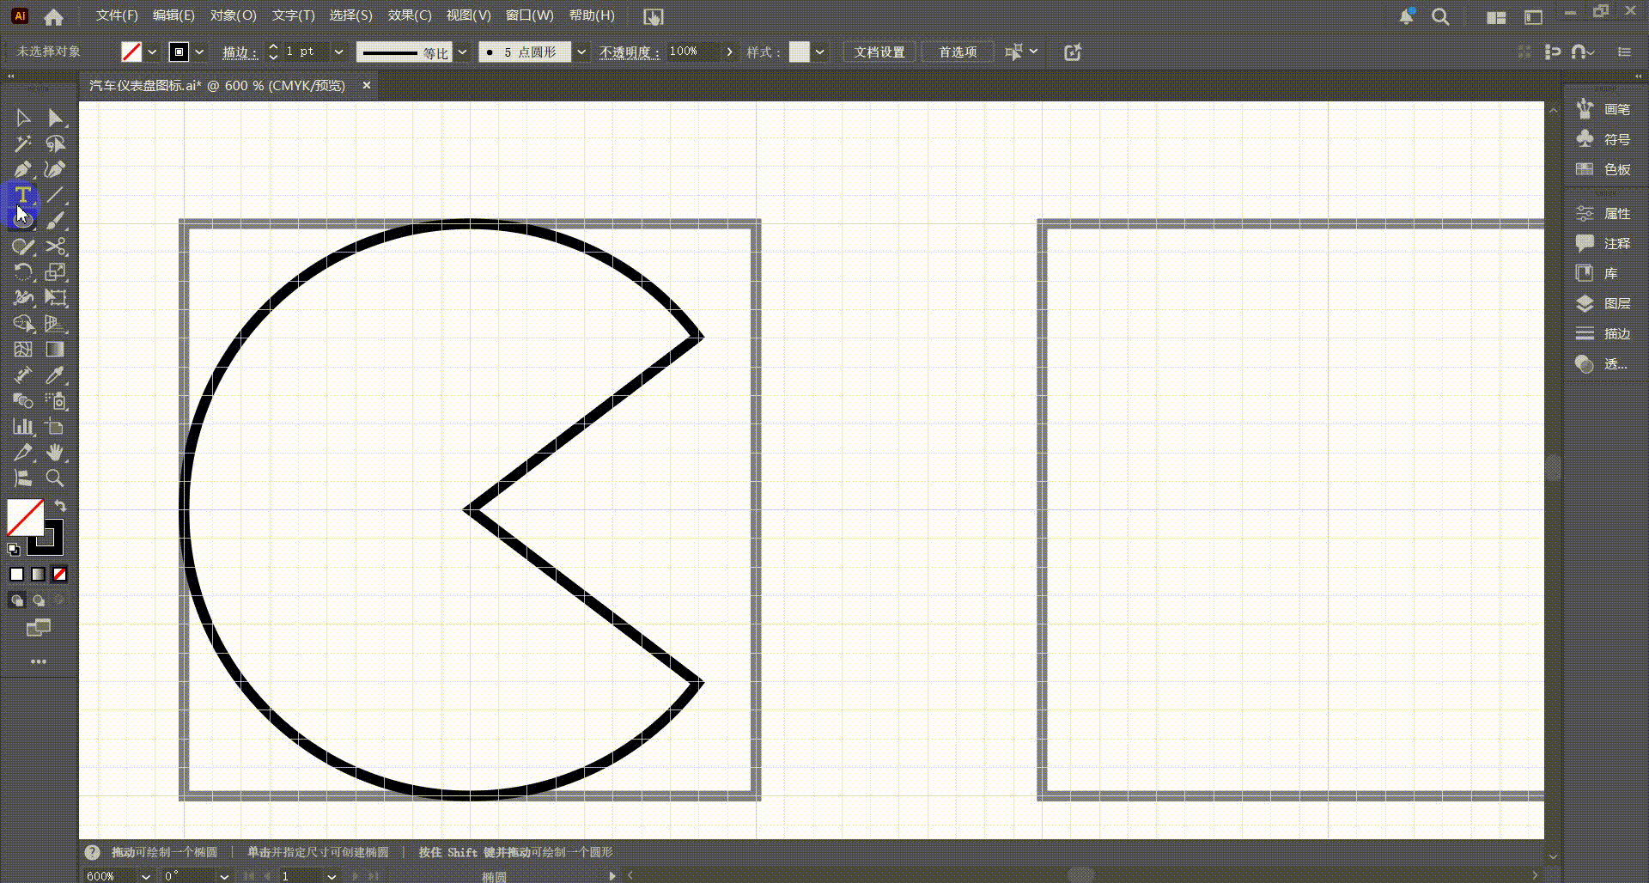Click the graphic style swatch
Viewport: 1649px width, 883px height.
pos(800,52)
